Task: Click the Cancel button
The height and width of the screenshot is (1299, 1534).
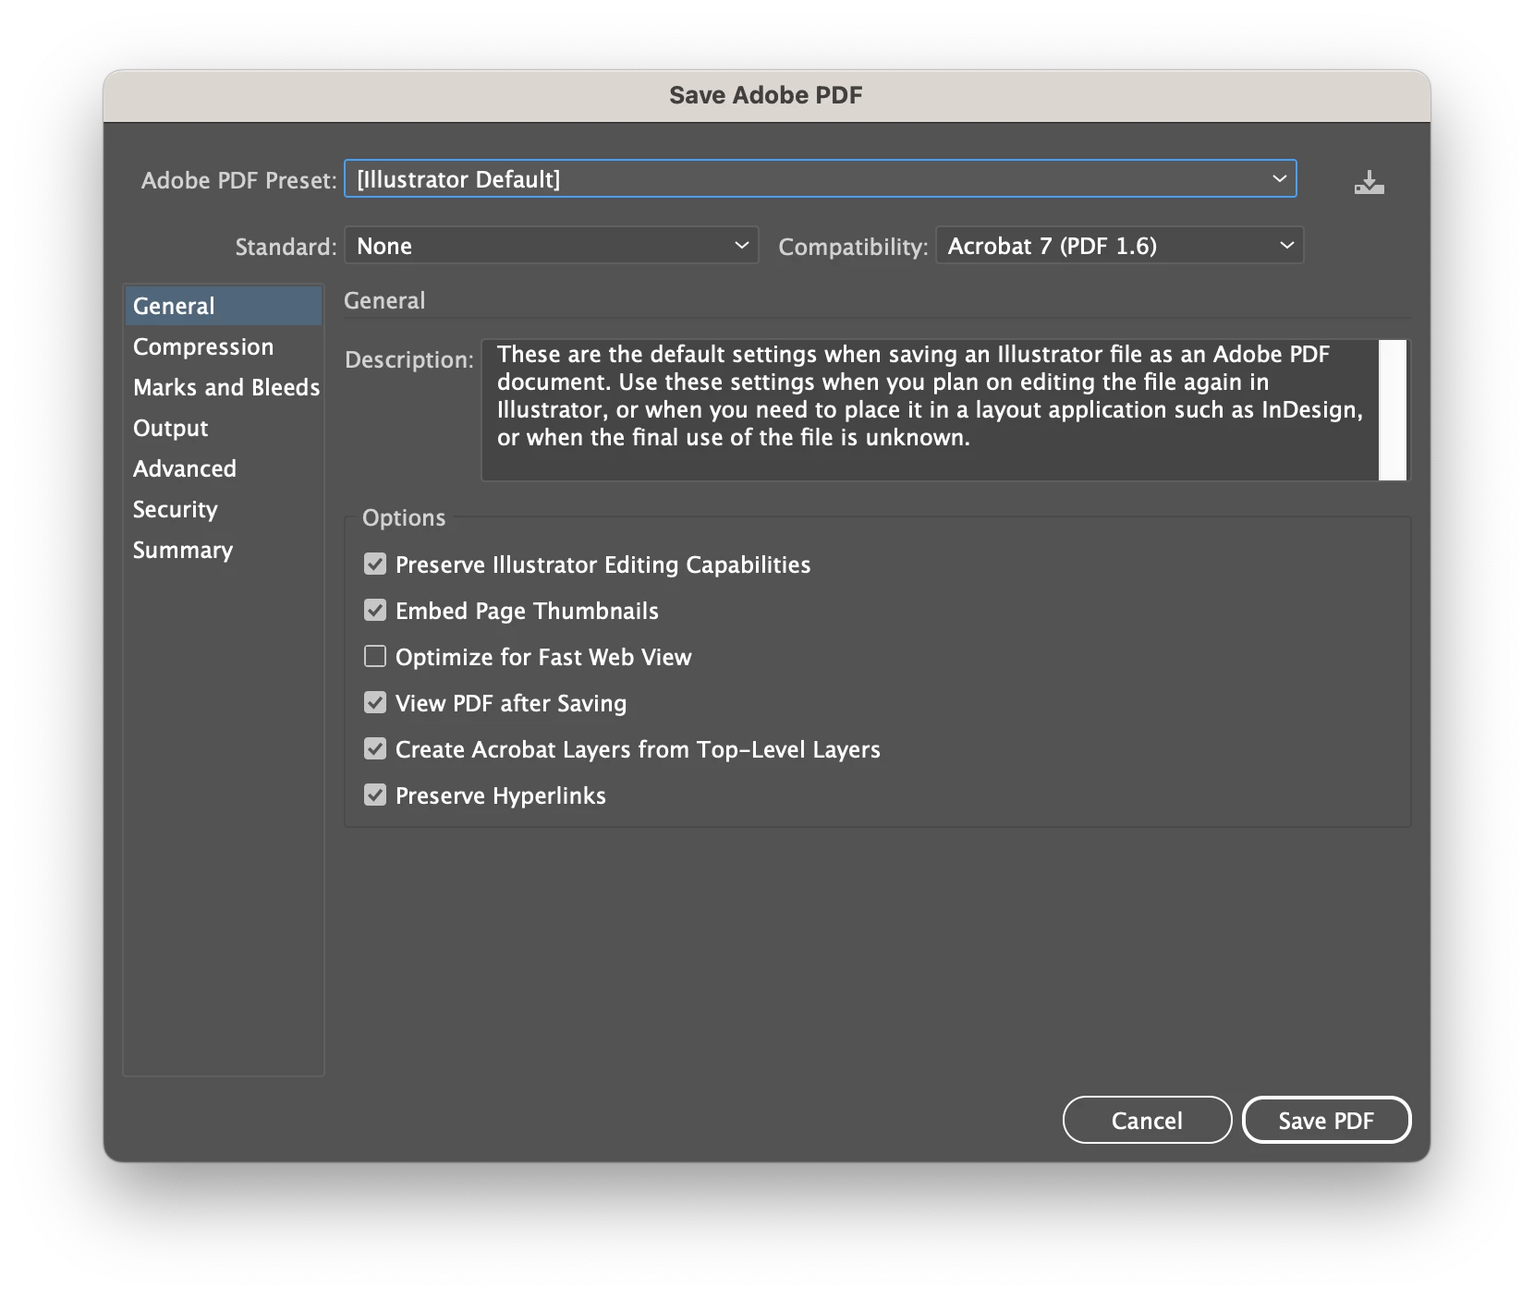Action: (x=1147, y=1120)
